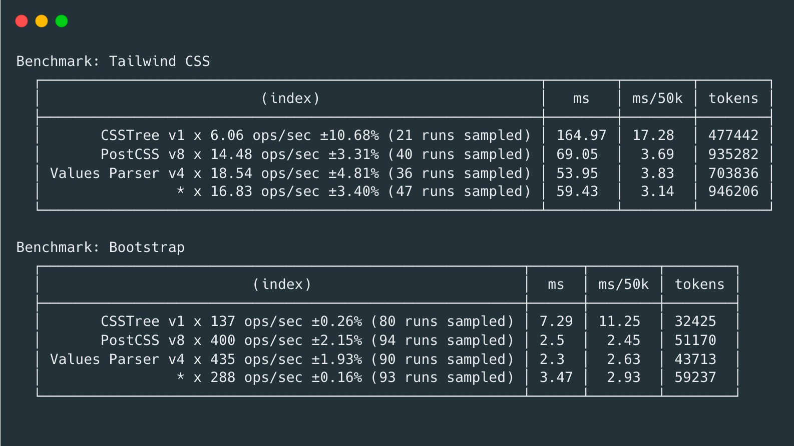Screen dimensions: 794x446
Task: Select row "* x 16.83 ops/sec"
Action: [x=404, y=191]
